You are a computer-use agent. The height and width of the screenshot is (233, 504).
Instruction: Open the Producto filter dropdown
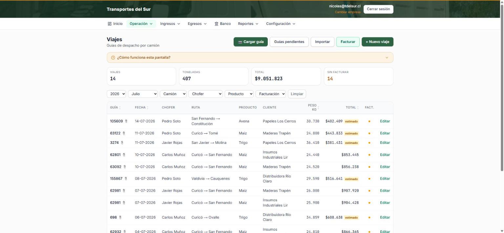(x=239, y=94)
